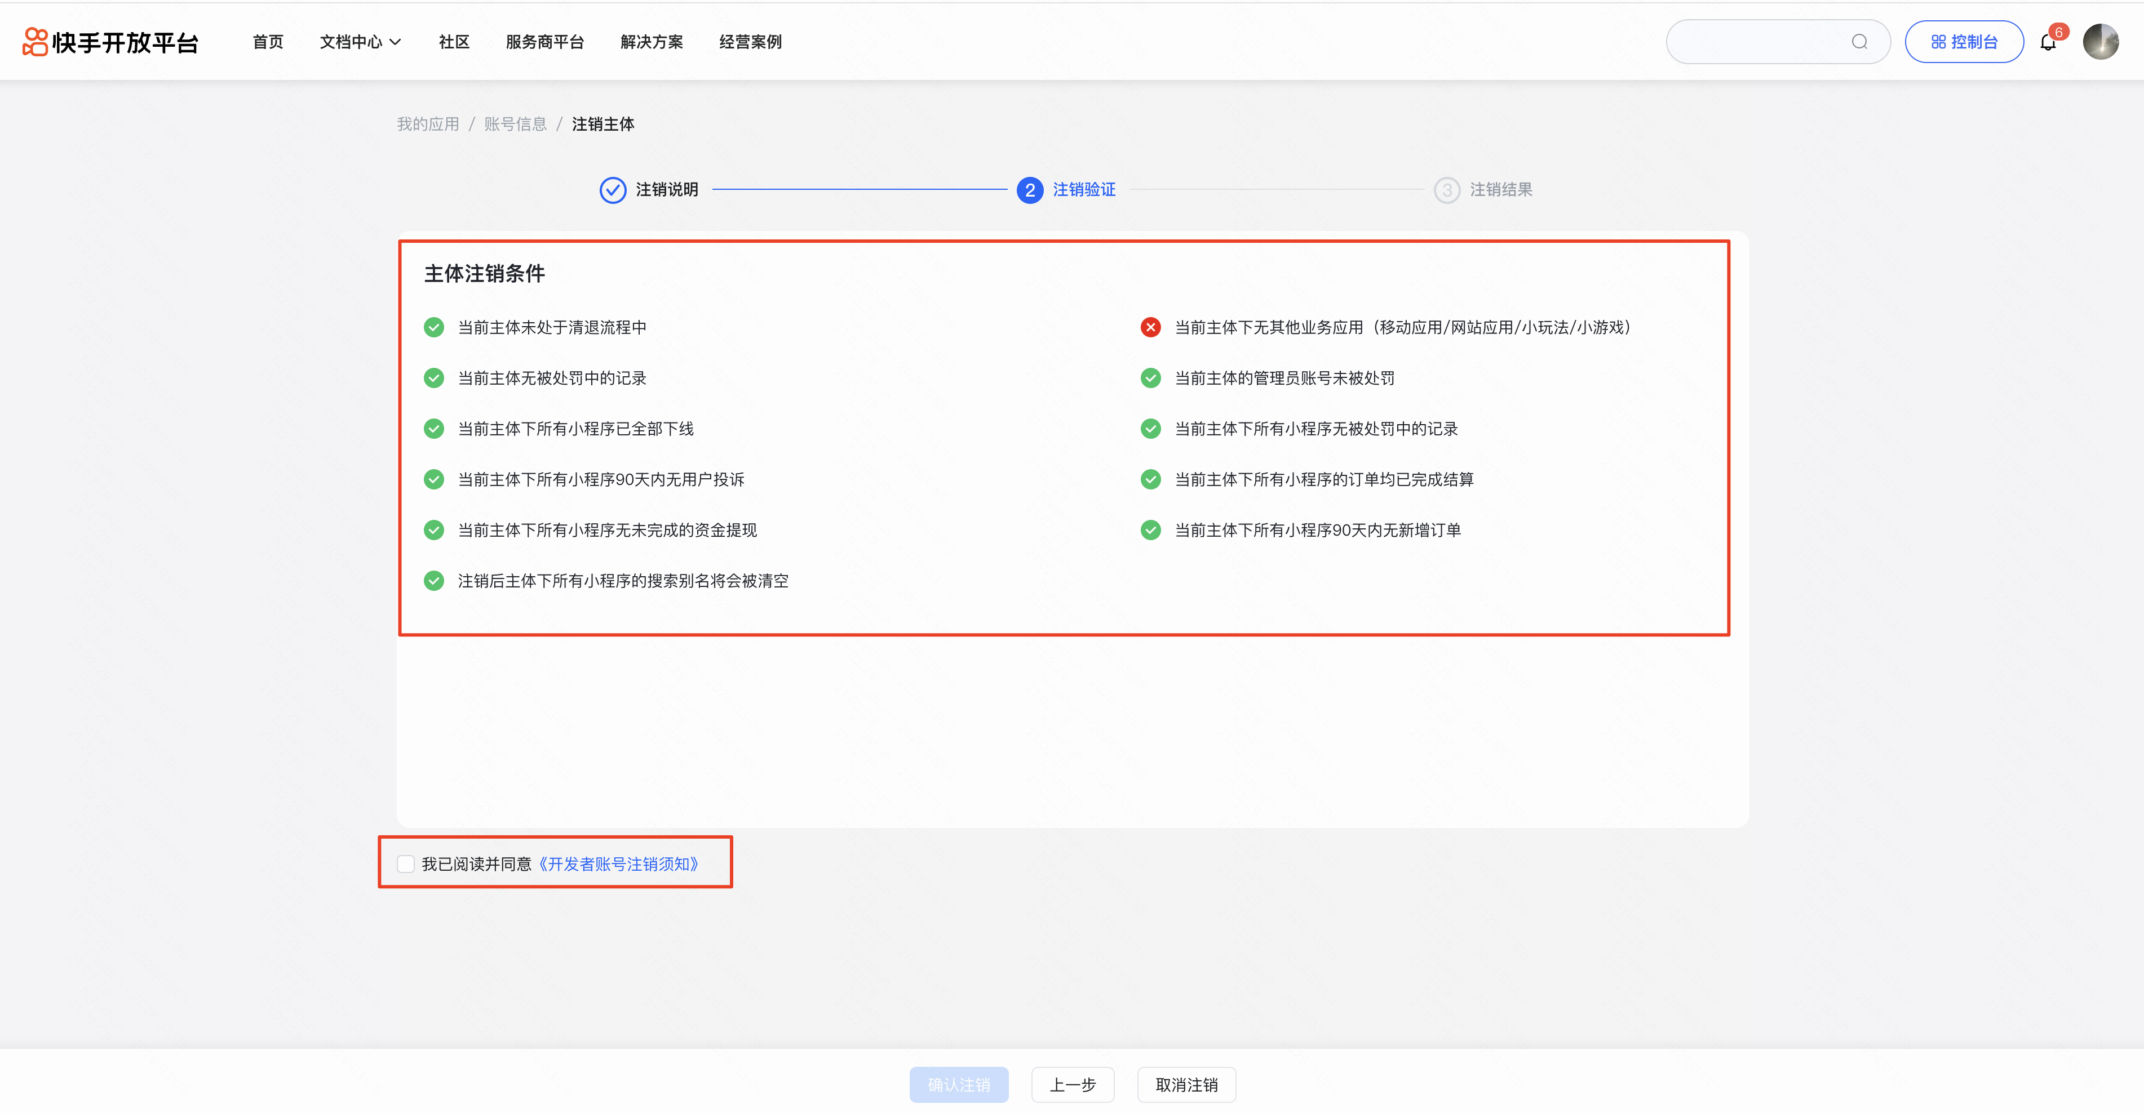Open 《开发者账号注销须知》 link
Image resolution: width=2144 pixels, height=1113 pixels.
tap(618, 864)
